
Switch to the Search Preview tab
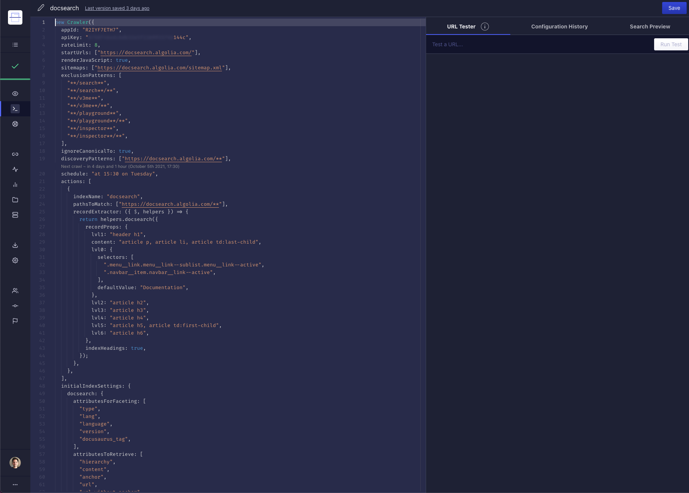[x=650, y=27]
